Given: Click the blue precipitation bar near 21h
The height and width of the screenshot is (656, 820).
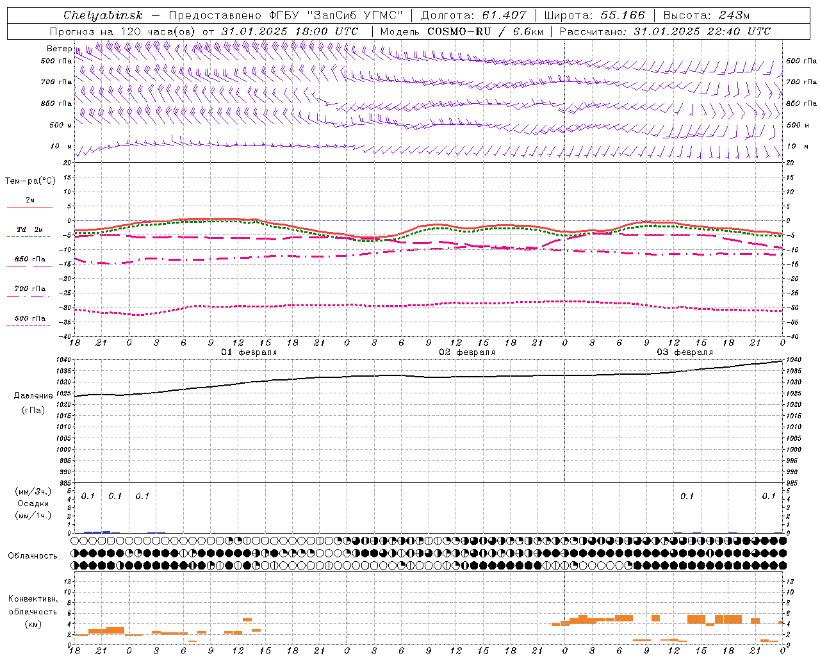Looking at the screenshot, I should pyautogui.click(x=97, y=532).
